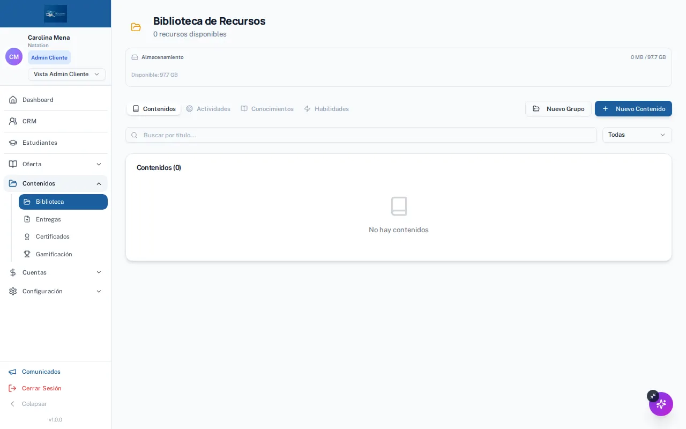Switch to the Conocimientos tab

point(267,109)
